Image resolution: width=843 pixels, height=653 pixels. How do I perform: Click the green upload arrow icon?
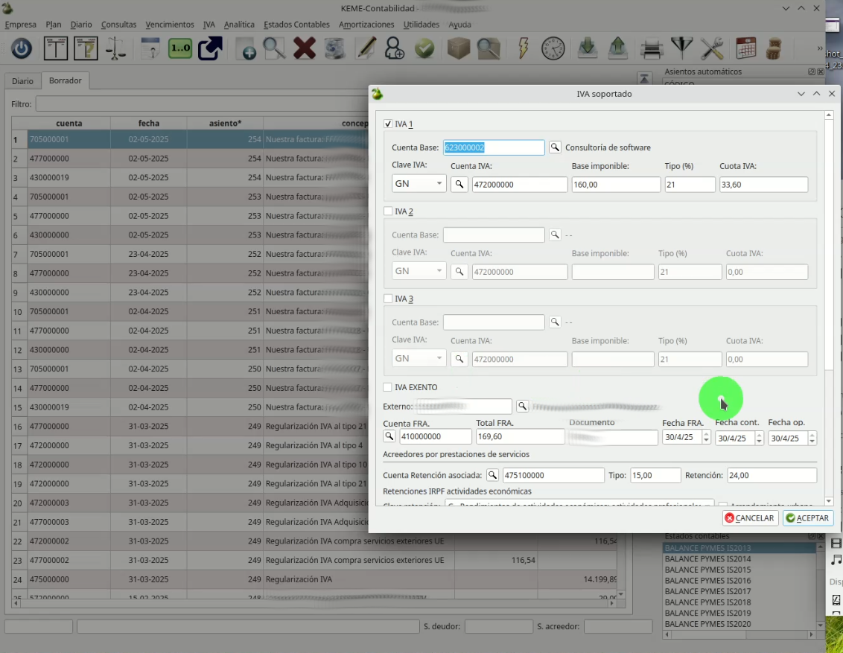(618, 49)
